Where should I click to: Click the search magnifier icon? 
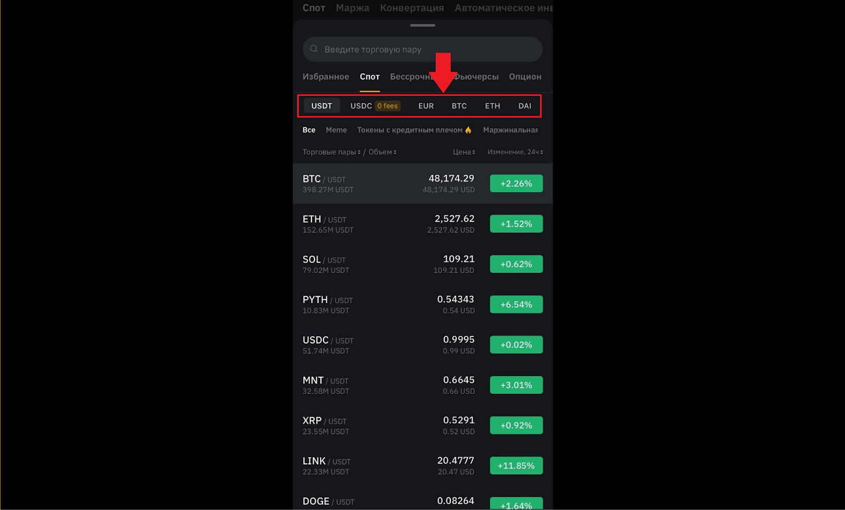314,49
